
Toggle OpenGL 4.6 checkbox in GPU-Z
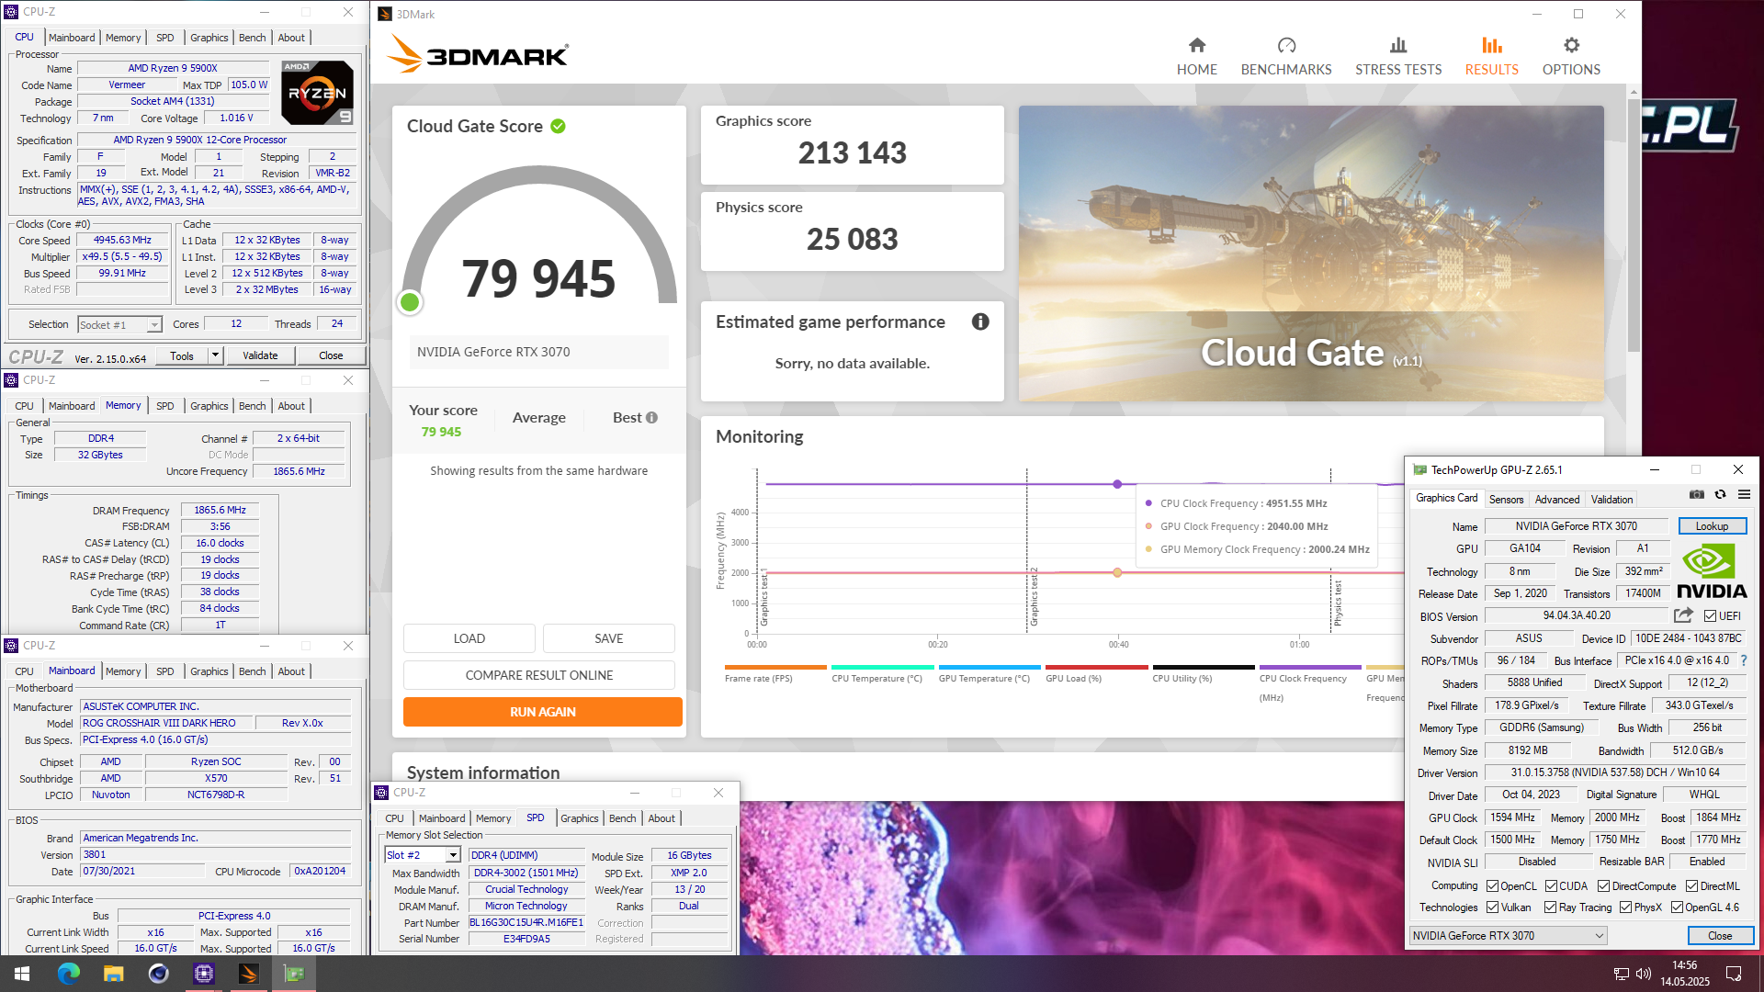click(x=1677, y=907)
